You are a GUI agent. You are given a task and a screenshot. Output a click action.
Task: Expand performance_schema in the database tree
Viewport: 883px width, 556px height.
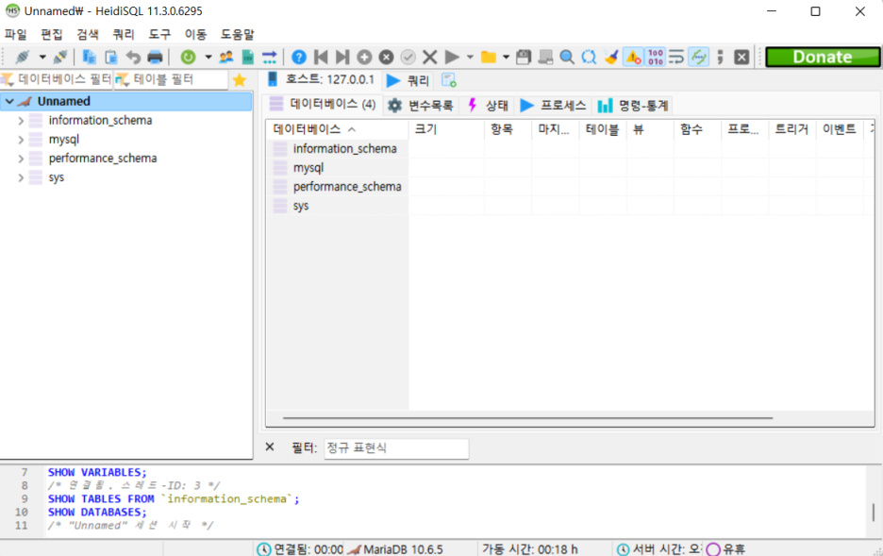pos(21,159)
